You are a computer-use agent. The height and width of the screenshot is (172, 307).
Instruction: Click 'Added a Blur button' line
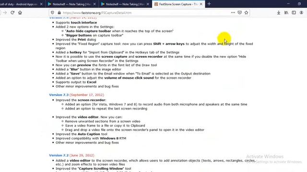[88, 69]
